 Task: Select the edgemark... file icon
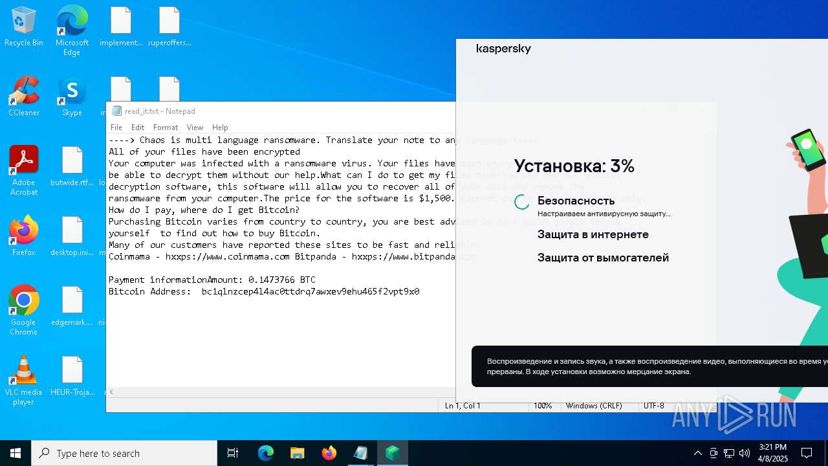[72, 306]
